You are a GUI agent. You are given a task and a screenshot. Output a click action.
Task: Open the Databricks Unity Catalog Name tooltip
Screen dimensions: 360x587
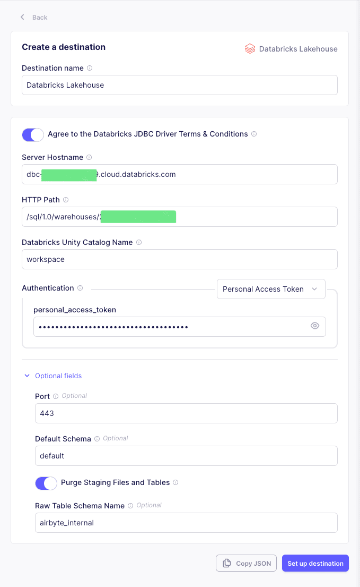tap(138, 242)
